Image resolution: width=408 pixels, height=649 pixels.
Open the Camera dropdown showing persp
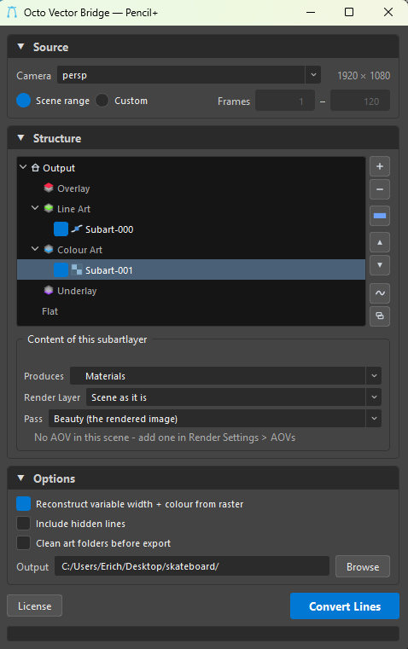click(x=189, y=75)
